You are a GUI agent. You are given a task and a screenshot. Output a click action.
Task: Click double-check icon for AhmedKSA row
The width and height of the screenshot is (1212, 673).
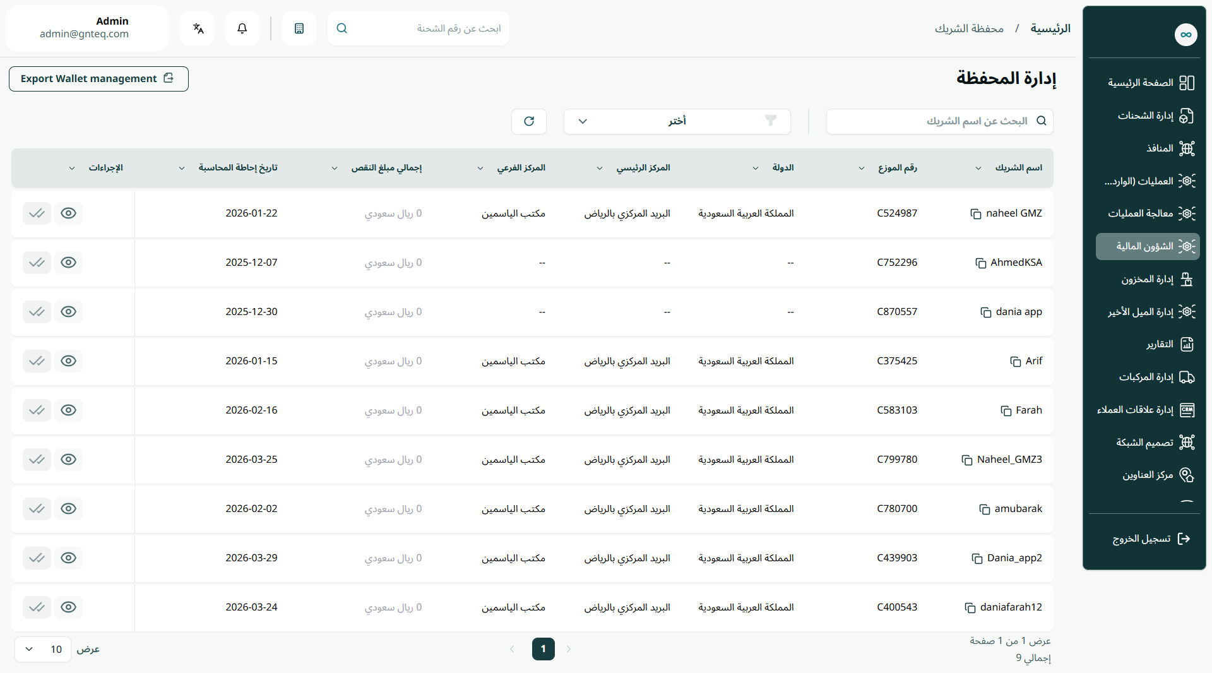(37, 263)
